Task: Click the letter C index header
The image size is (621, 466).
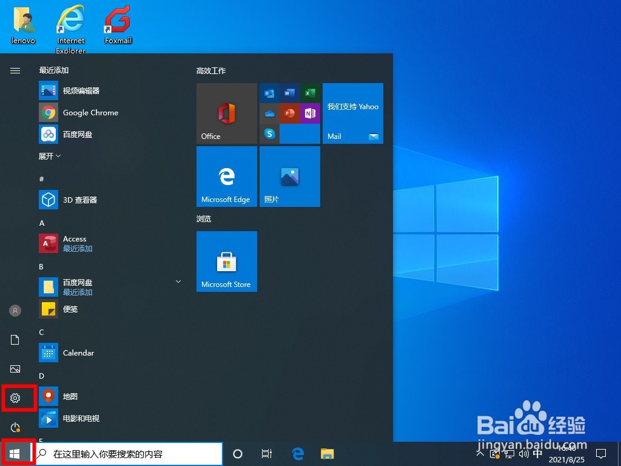Action: 41,332
